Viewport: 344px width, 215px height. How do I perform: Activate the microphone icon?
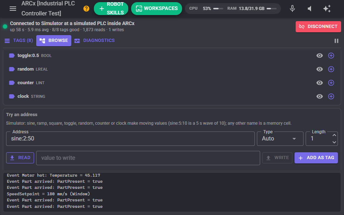click(x=292, y=9)
